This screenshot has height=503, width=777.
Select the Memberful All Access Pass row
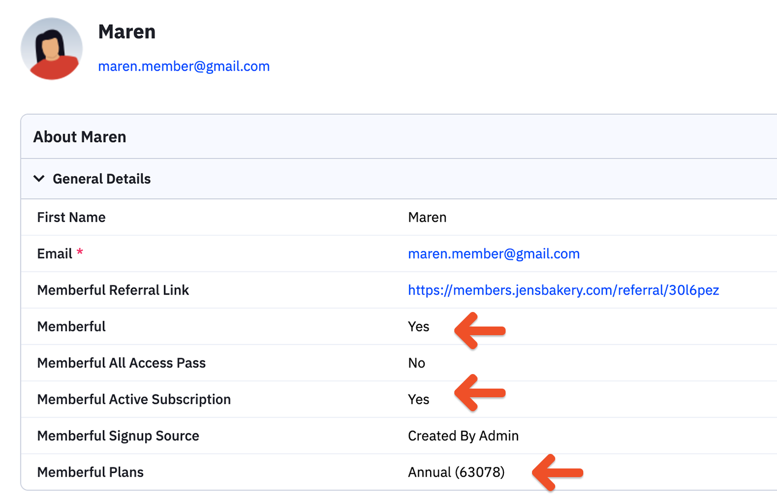point(121,363)
